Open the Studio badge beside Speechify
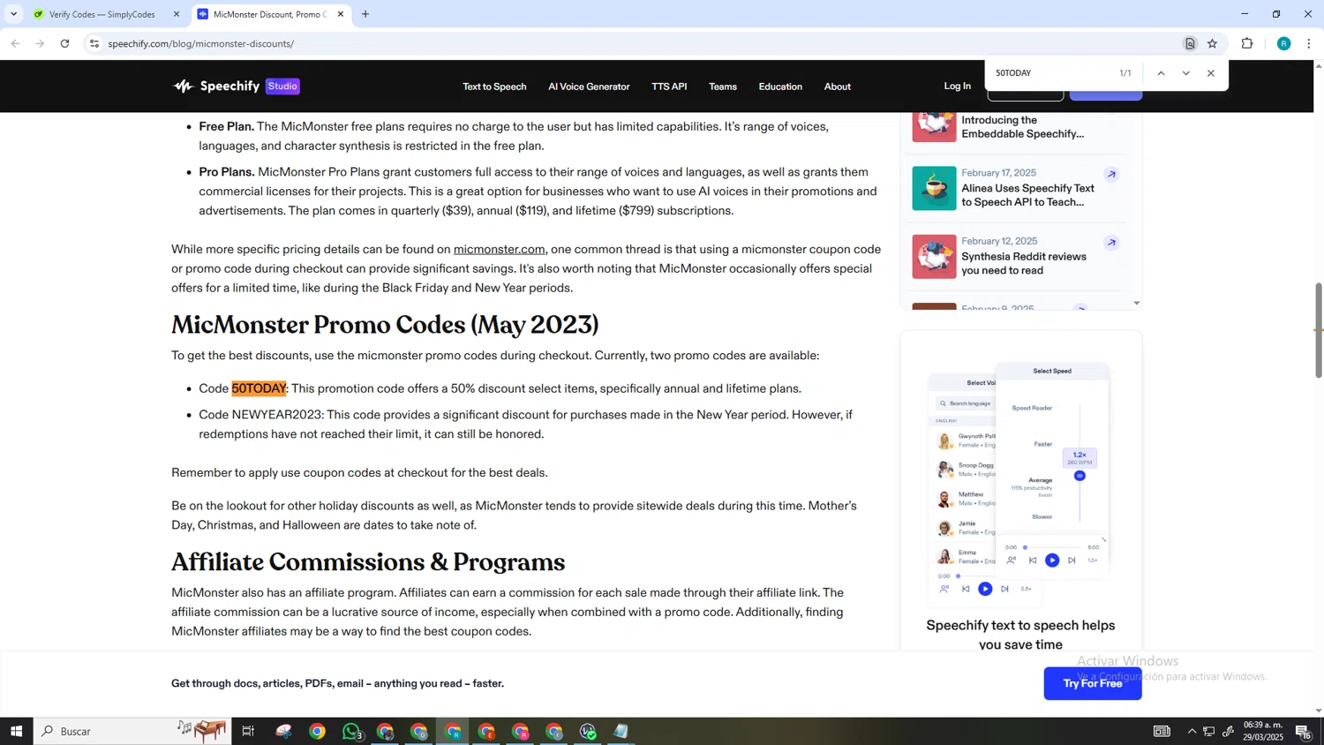 click(282, 86)
